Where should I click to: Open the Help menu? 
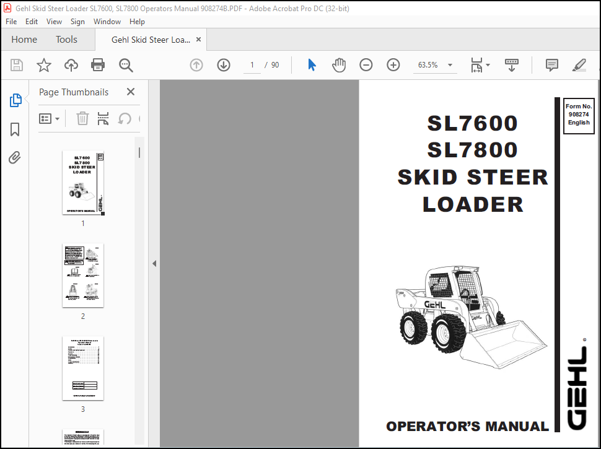137,22
